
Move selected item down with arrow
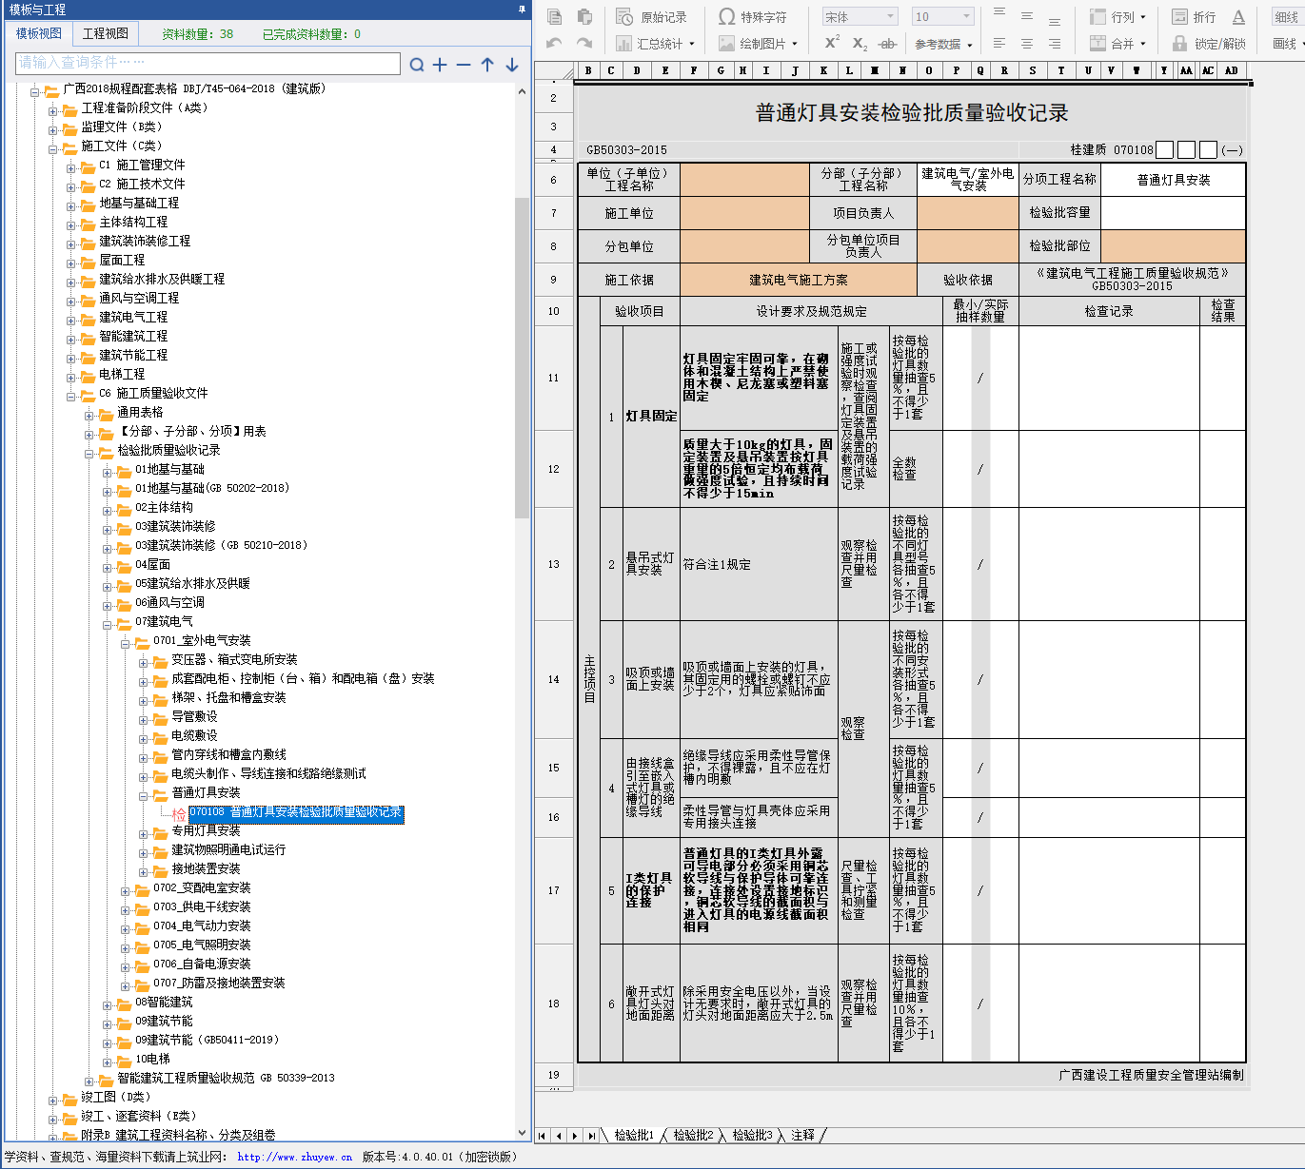pos(512,65)
